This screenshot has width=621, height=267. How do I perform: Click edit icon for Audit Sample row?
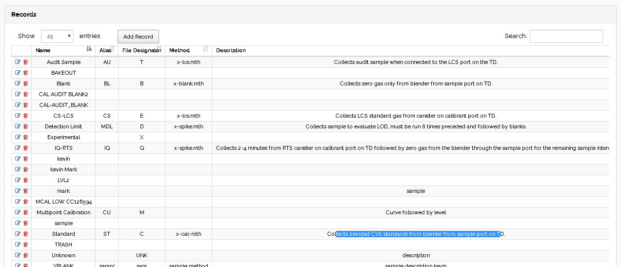(x=18, y=62)
